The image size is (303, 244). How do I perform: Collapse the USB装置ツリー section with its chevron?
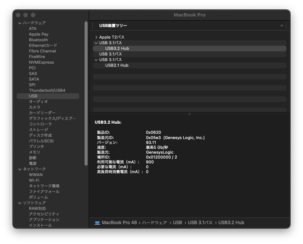(x=282, y=25)
